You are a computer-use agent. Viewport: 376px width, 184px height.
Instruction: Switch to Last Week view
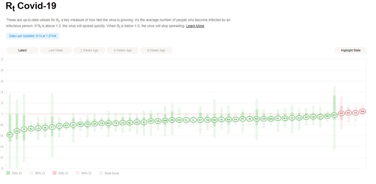(56, 50)
